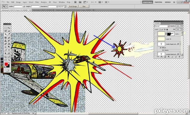
Task: Open the Fill slider arrow
Action: (182, 29)
